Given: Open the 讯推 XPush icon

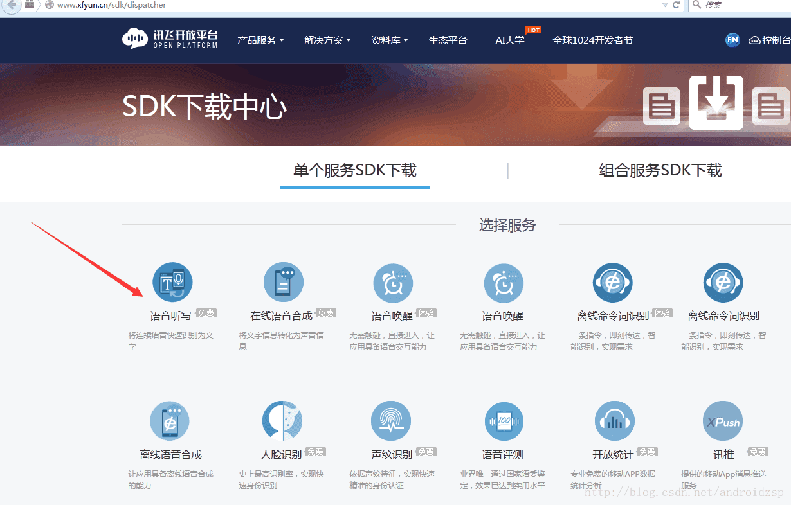Looking at the screenshot, I should tap(723, 421).
